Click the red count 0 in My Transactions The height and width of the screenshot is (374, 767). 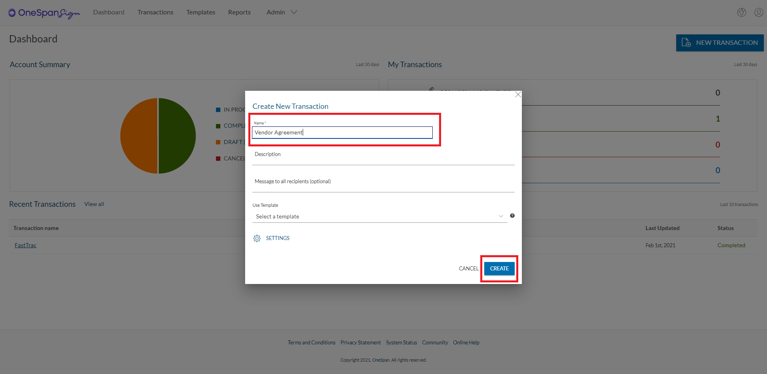718,145
